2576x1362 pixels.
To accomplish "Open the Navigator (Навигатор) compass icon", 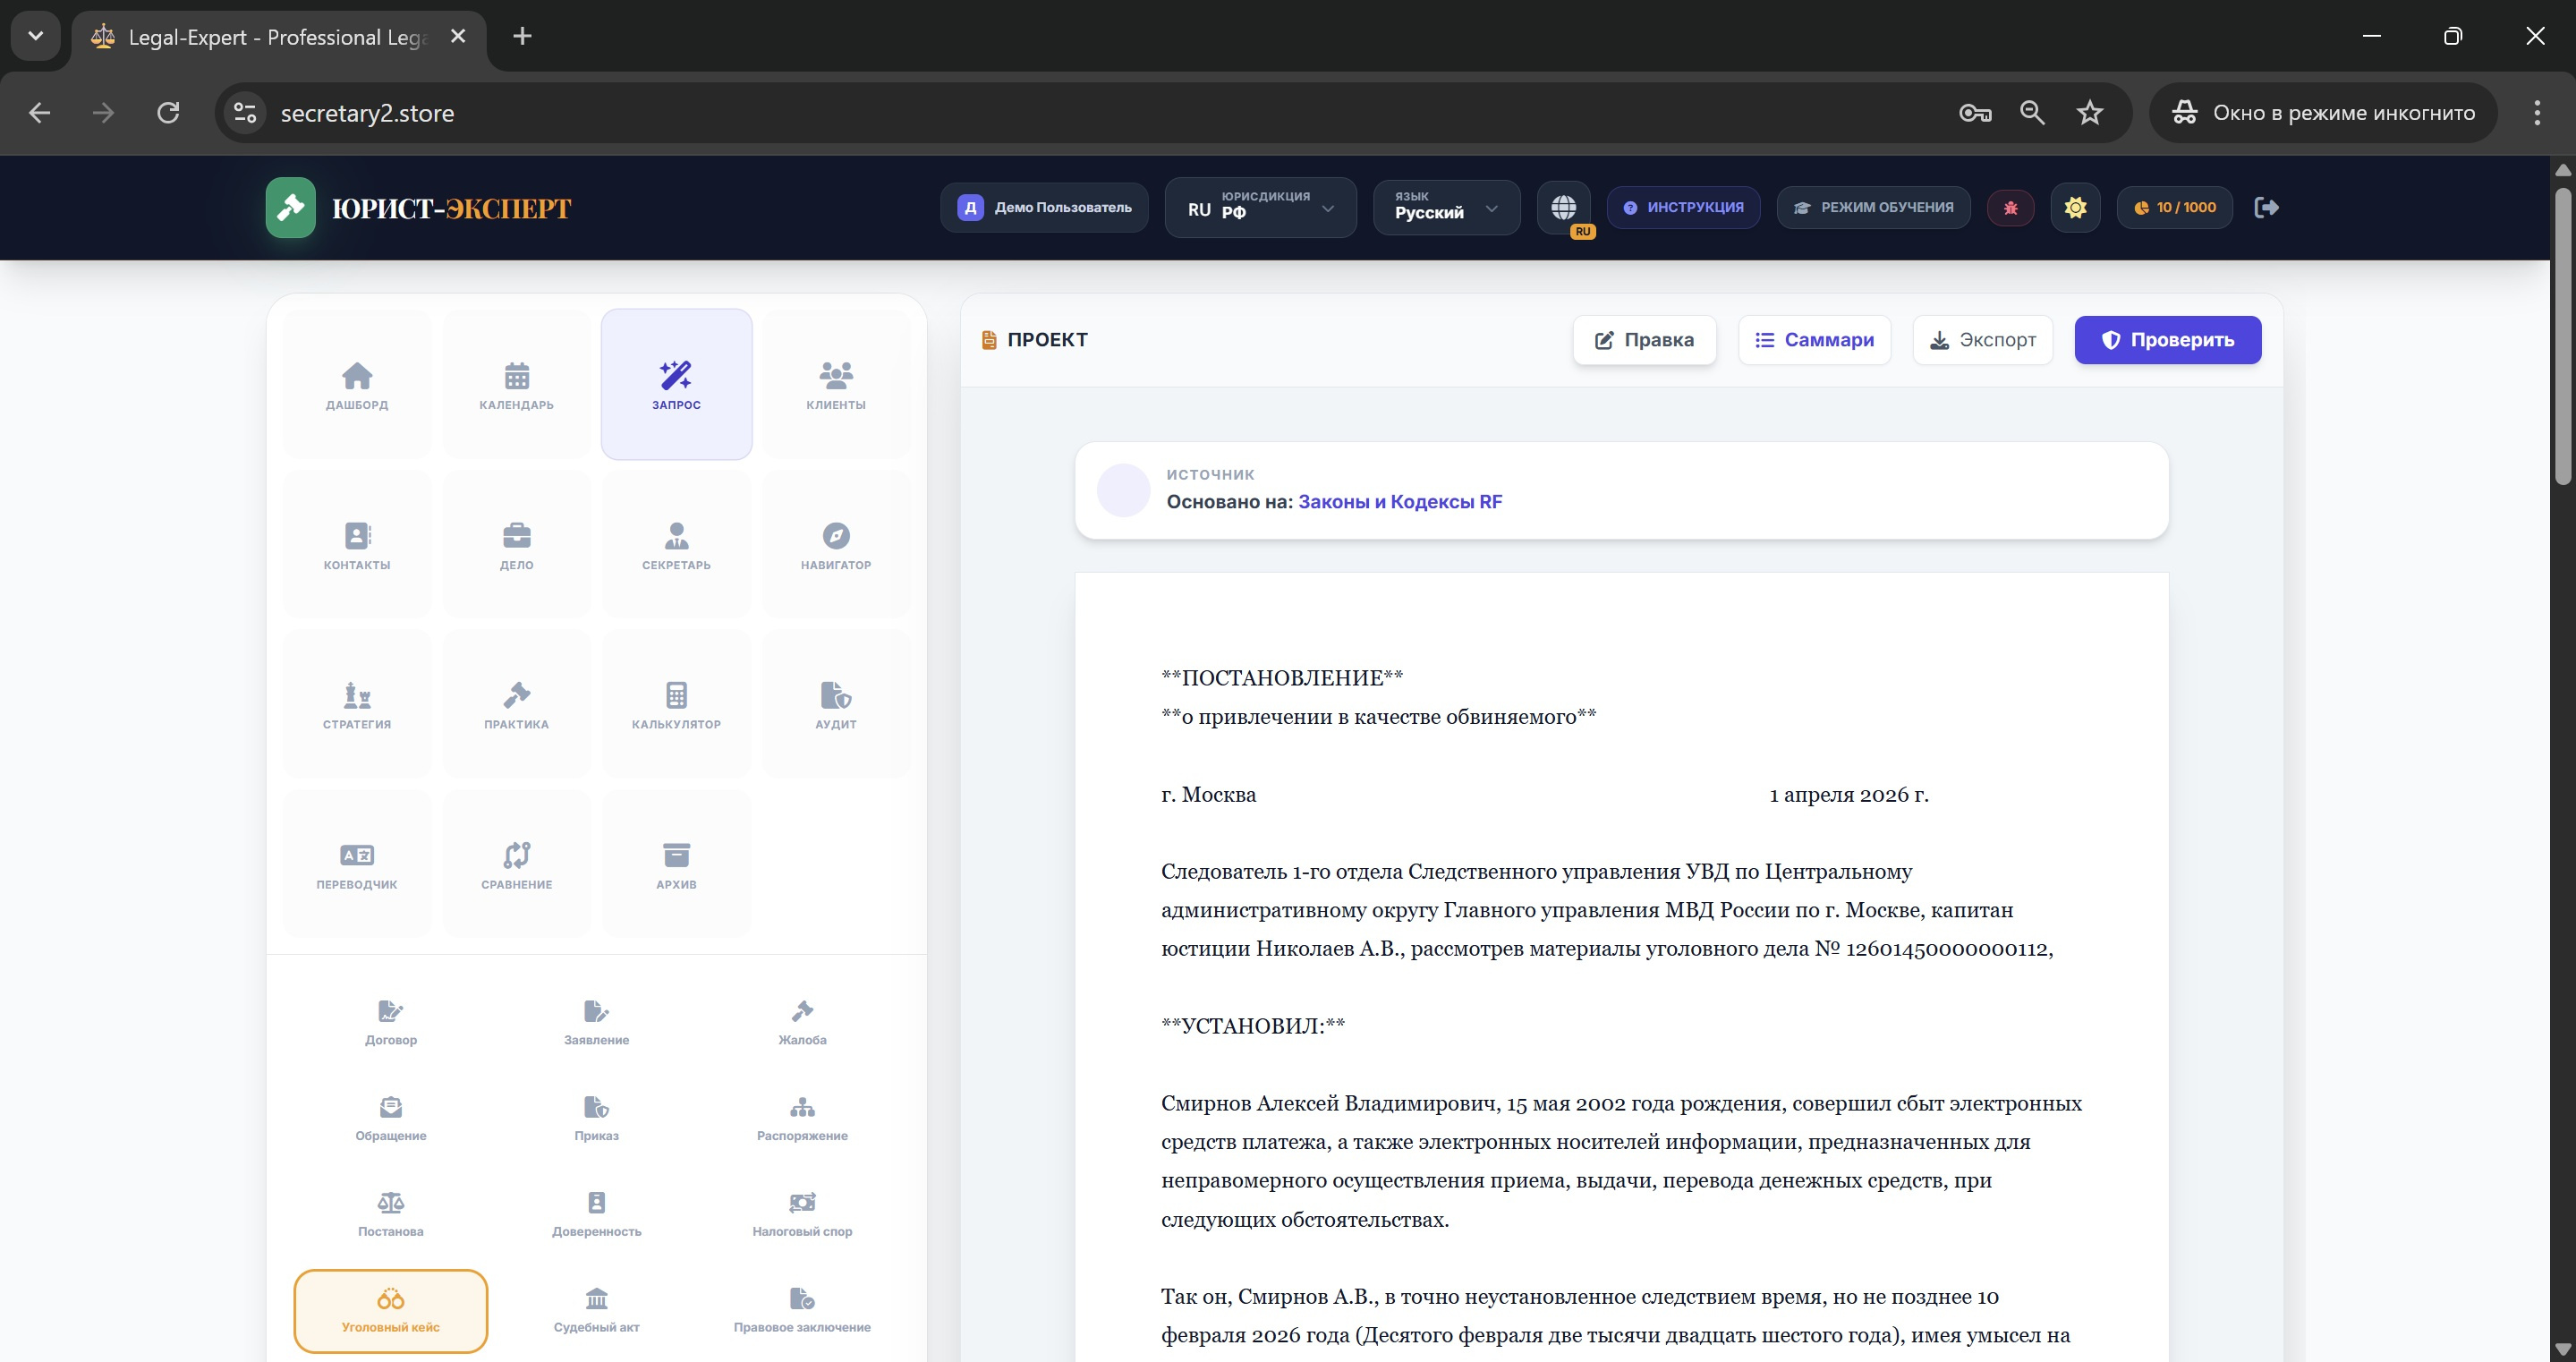I will (835, 545).
